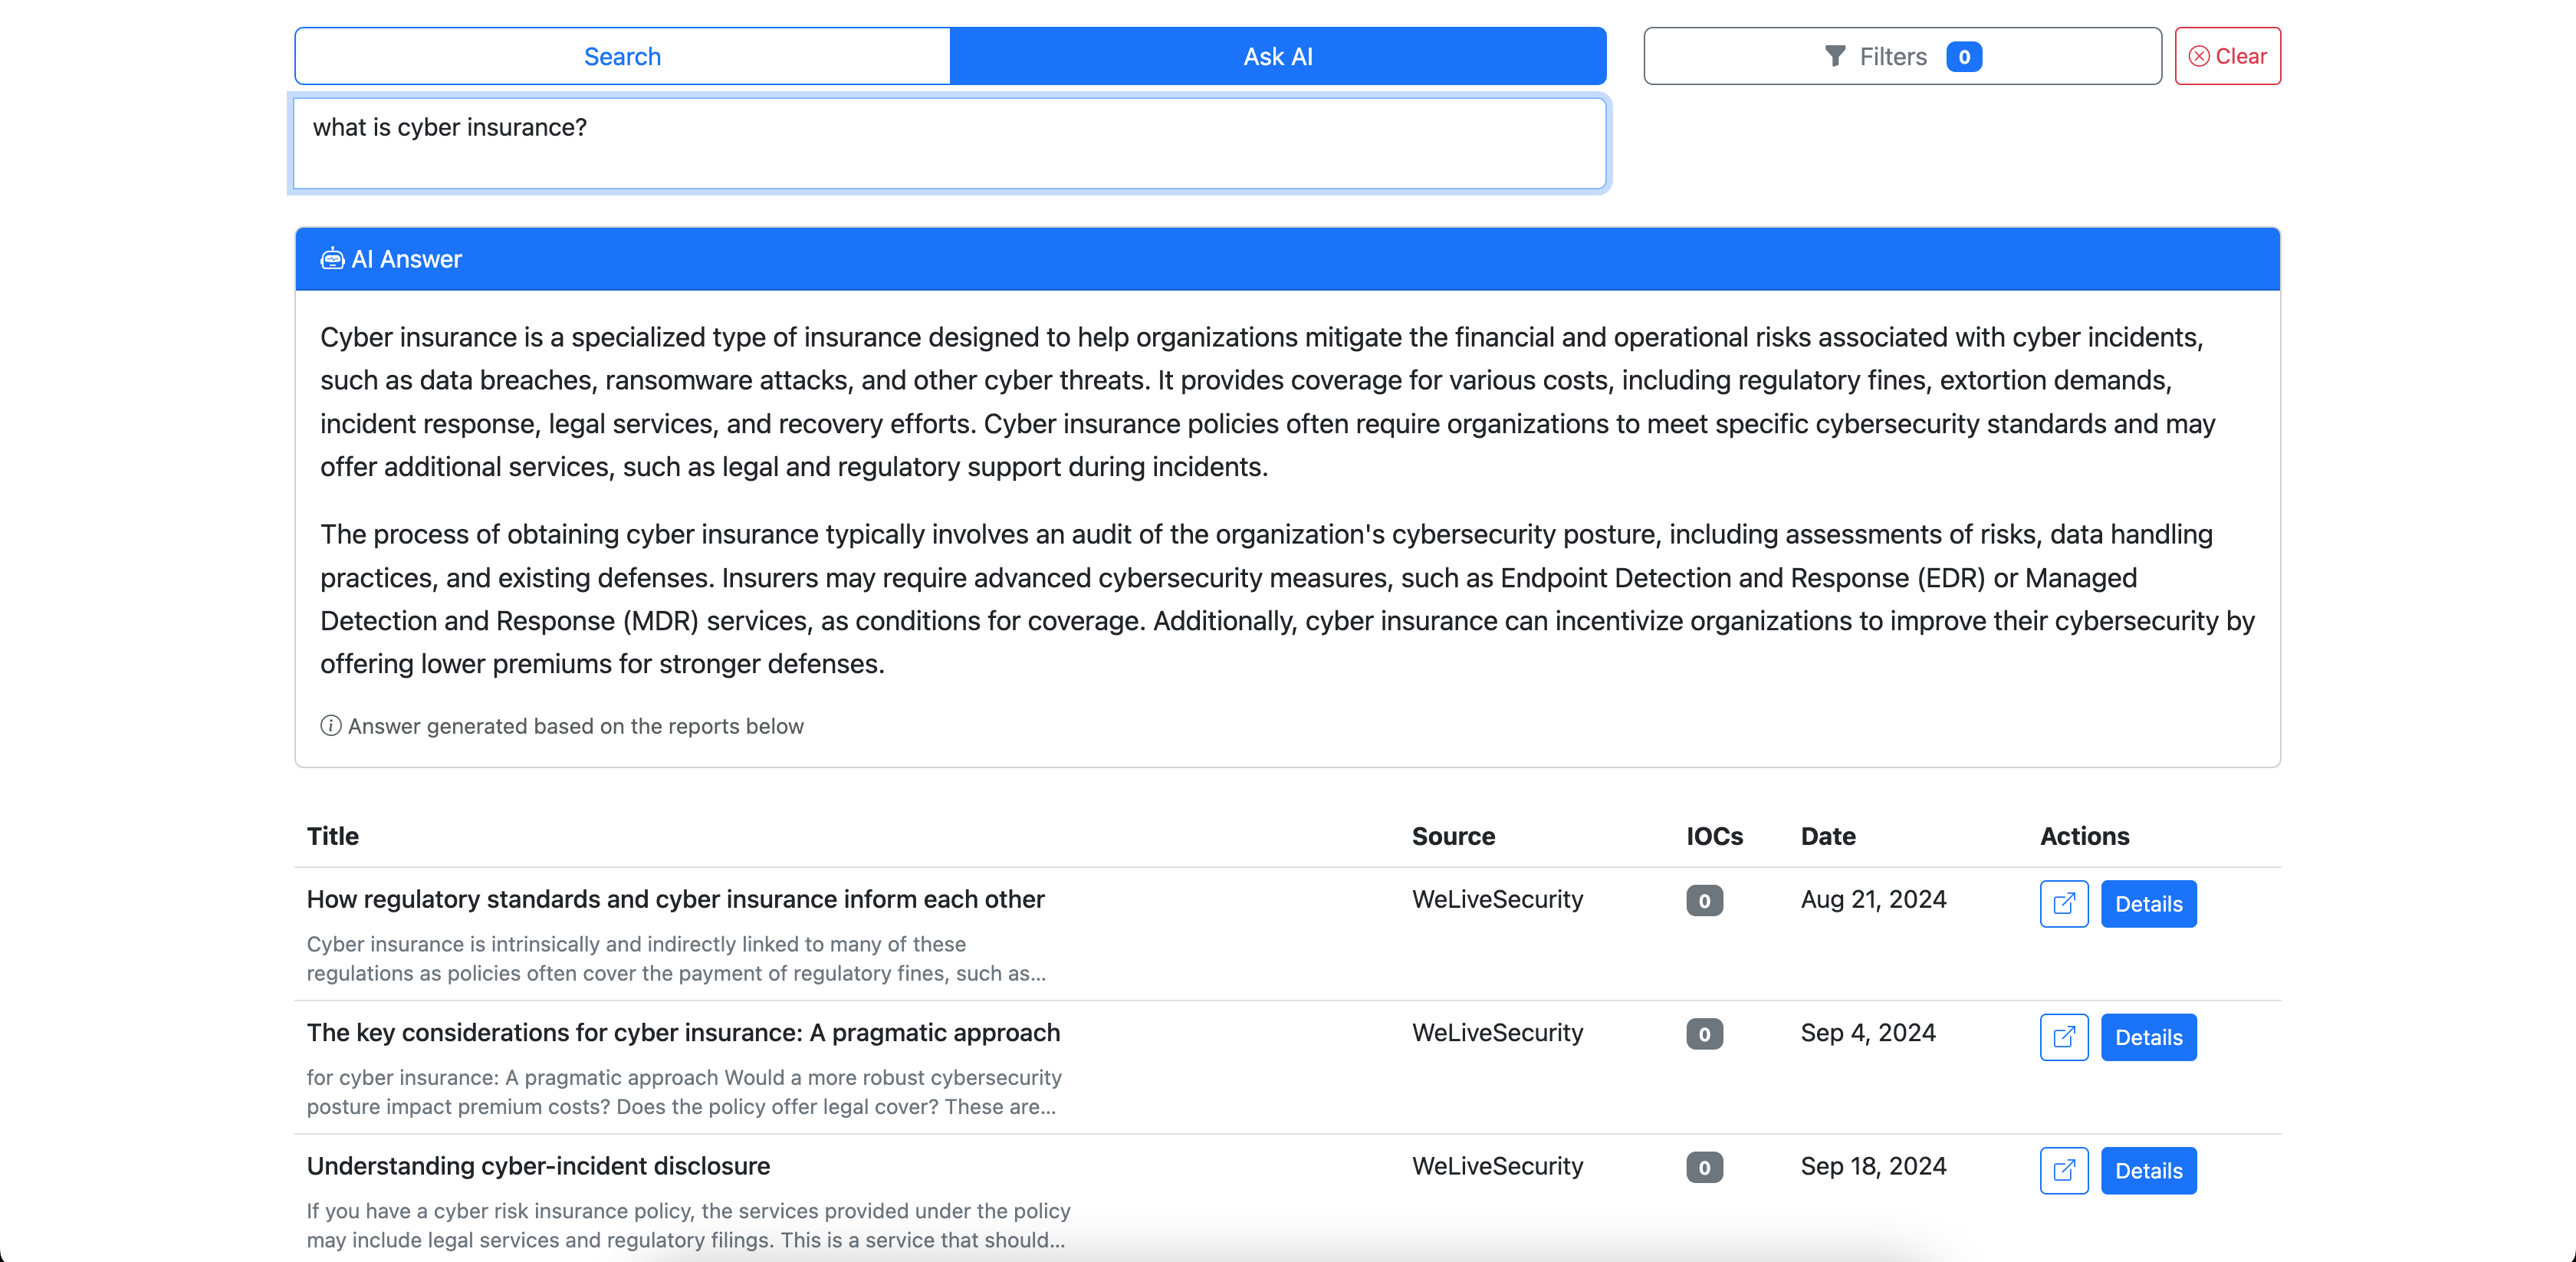Click the Date column header
Viewport: 2576px width, 1262px height.
pos(1828,836)
